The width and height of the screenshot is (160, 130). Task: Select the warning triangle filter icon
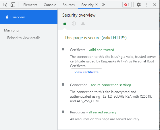[x=83, y=23]
